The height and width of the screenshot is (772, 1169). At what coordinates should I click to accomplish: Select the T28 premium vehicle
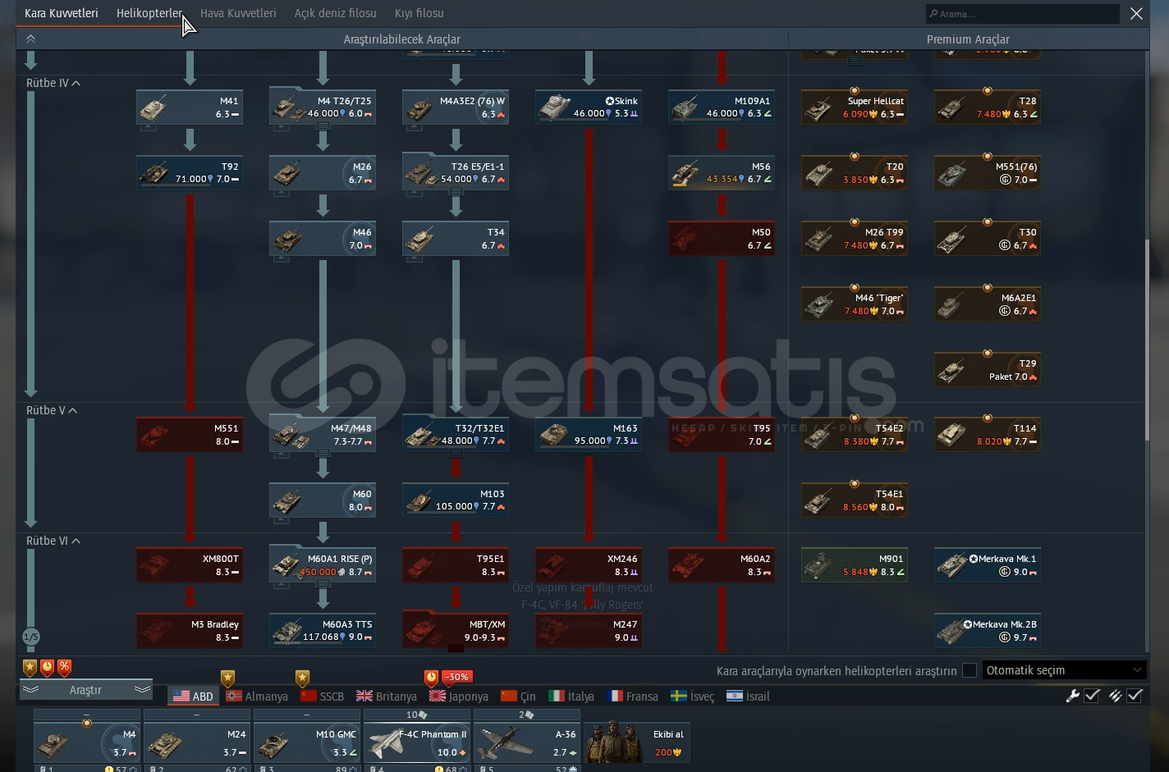click(x=988, y=107)
